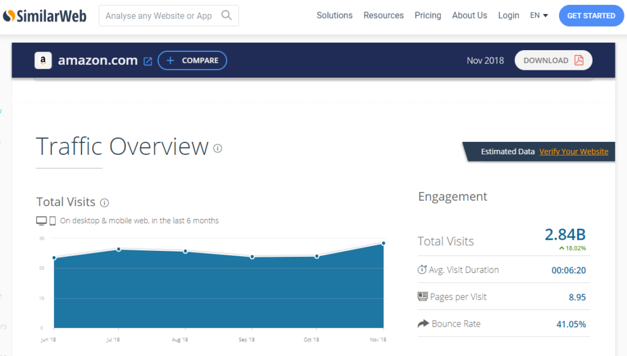Click the Engagement heading
Screen dimensions: 627x356
452,196
